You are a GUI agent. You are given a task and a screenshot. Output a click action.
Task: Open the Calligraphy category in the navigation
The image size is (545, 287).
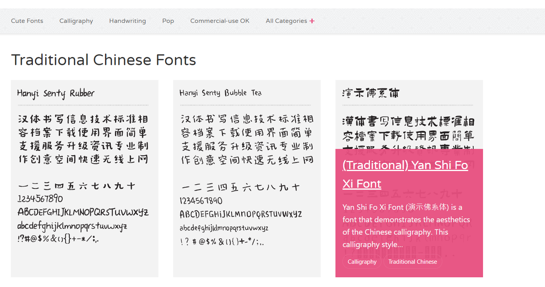point(76,21)
